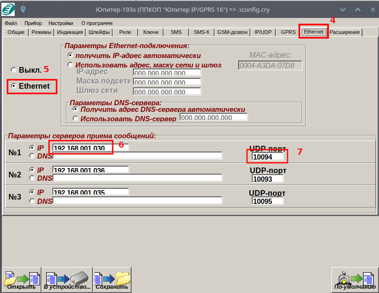This screenshot has width=379, height=293.
Task: Enable Использовать адрес, маску сети и шлюз
Action: point(71,65)
